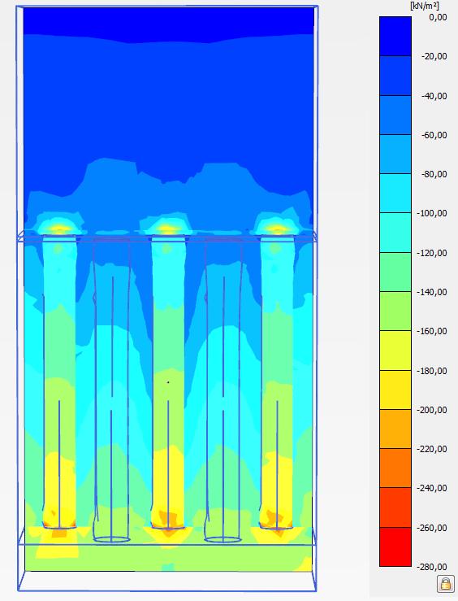Select the -100 to -120 turquoise swatch
The image size is (458, 601).
(395, 233)
